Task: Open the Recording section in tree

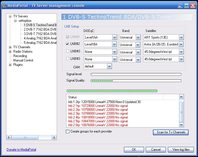Action: pyautogui.click(x=20, y=56)
